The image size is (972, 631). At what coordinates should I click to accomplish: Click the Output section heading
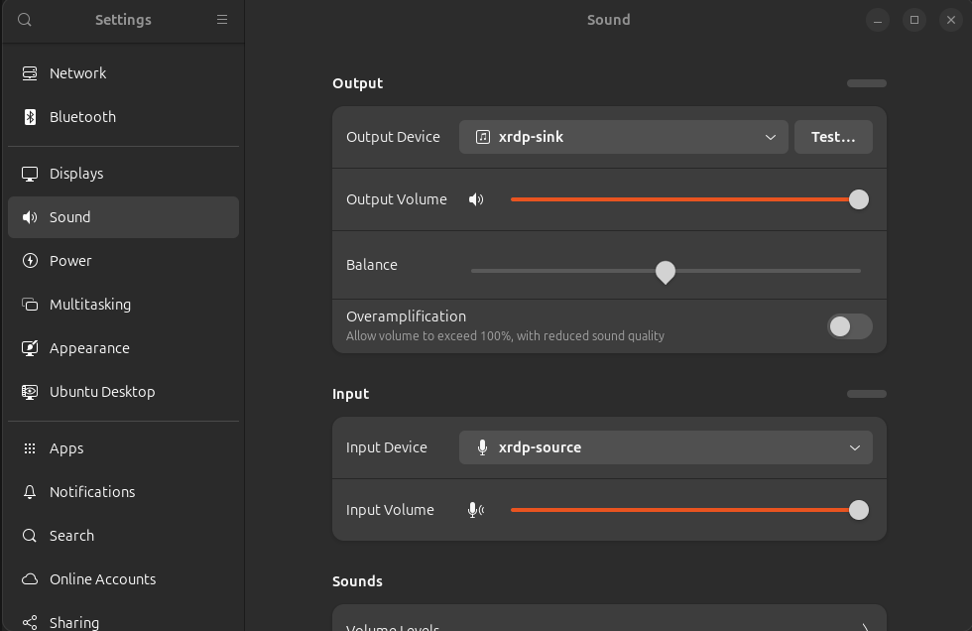(358, 83)
